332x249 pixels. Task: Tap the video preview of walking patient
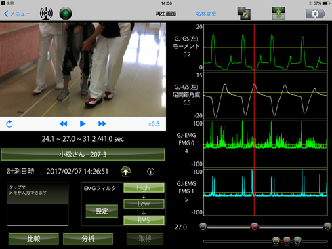point(83,70)
